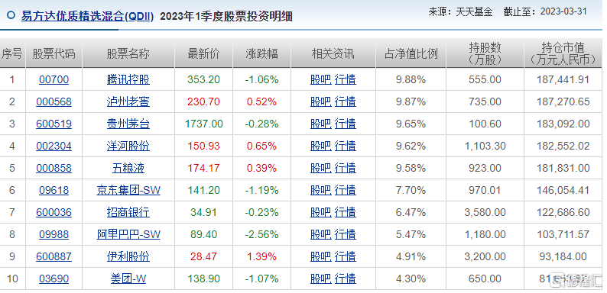This screenshot has height=293, width=607.
Task: Click the 股票名称 column header
Action: pos(128,53)
